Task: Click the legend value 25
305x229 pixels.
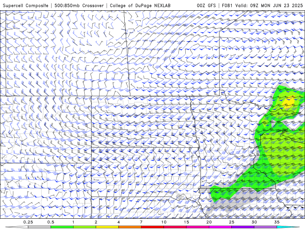Action: [231, 222]
